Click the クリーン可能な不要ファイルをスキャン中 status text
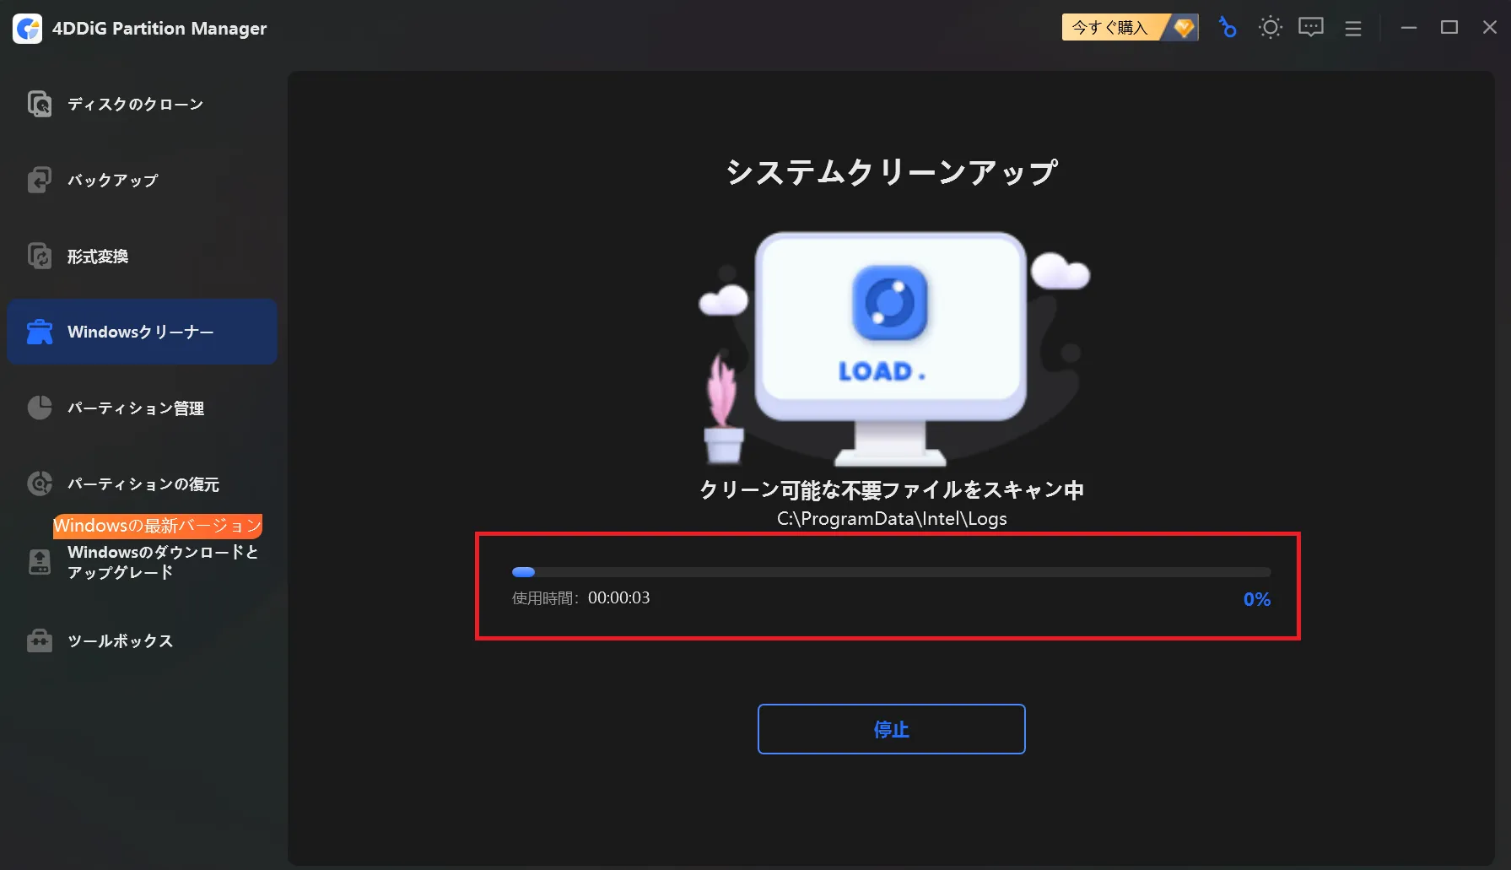The width and height of the screenshot is (1511, 870). (x=892, y=489)
